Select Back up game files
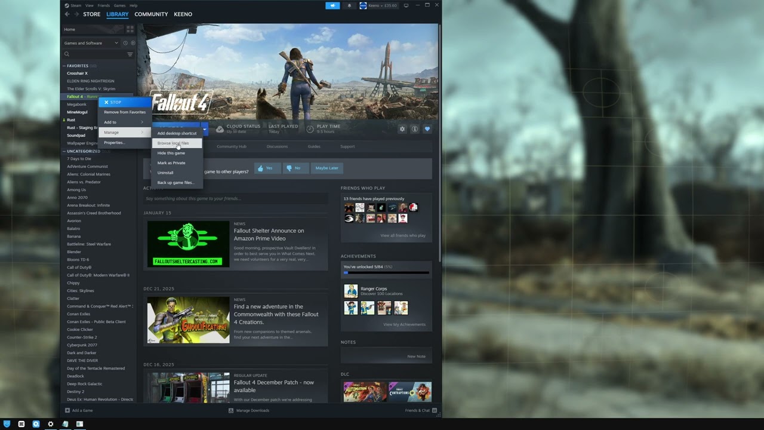764x430 pixels. coord(177,182)
